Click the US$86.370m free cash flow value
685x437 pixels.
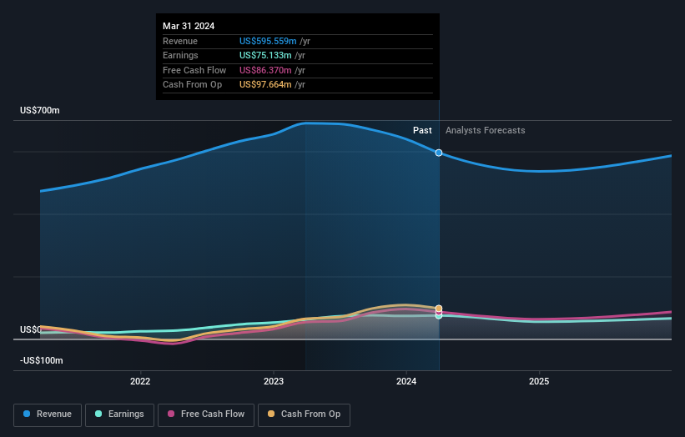point(265,70)
